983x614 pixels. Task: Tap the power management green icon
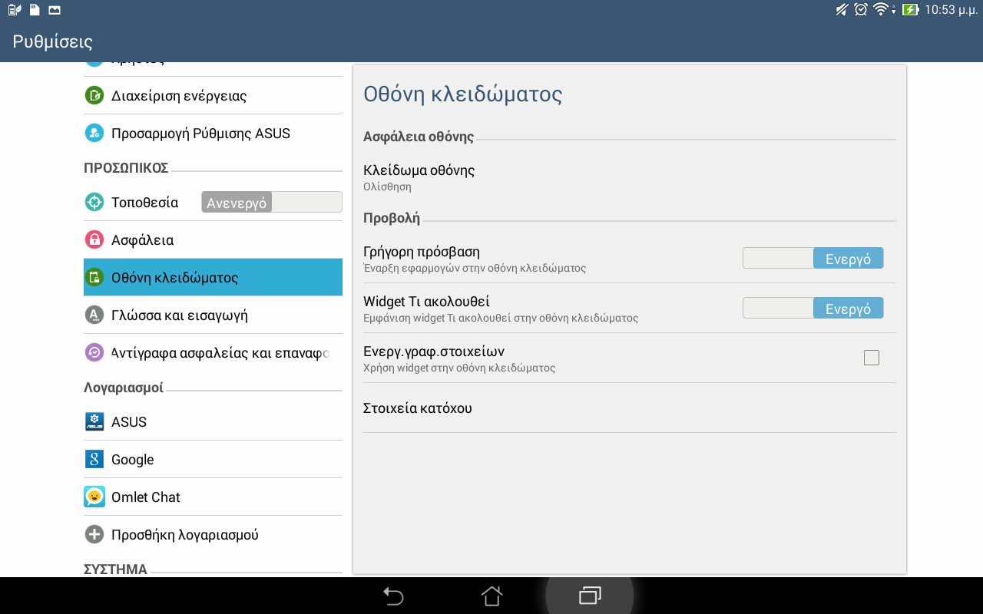point(94,95)
